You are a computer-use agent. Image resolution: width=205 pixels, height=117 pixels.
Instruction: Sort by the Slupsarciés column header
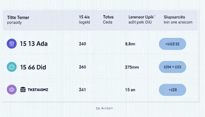(x=178, y=20)
